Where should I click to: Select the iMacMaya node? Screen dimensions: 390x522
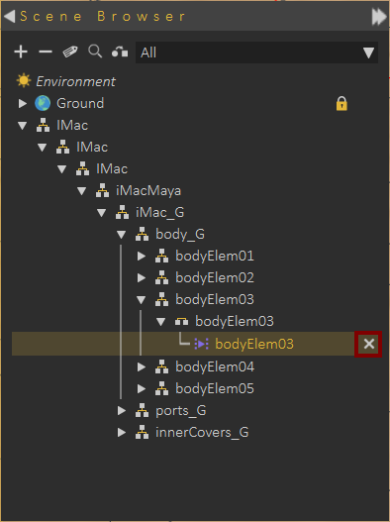coord(148,191)
